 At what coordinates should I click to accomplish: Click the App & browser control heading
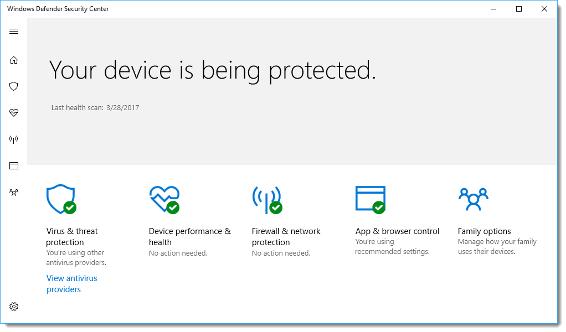397,231
